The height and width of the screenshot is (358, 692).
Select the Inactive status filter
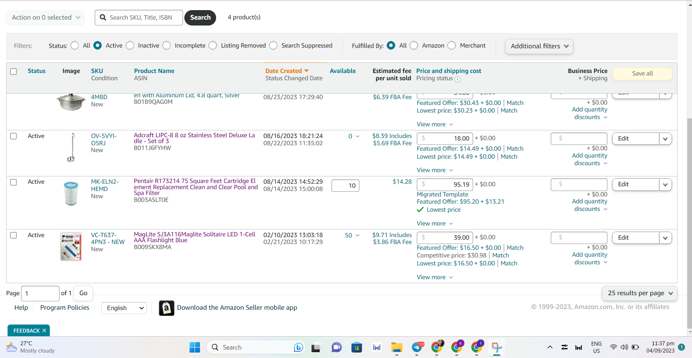click(x=130, y=45)
